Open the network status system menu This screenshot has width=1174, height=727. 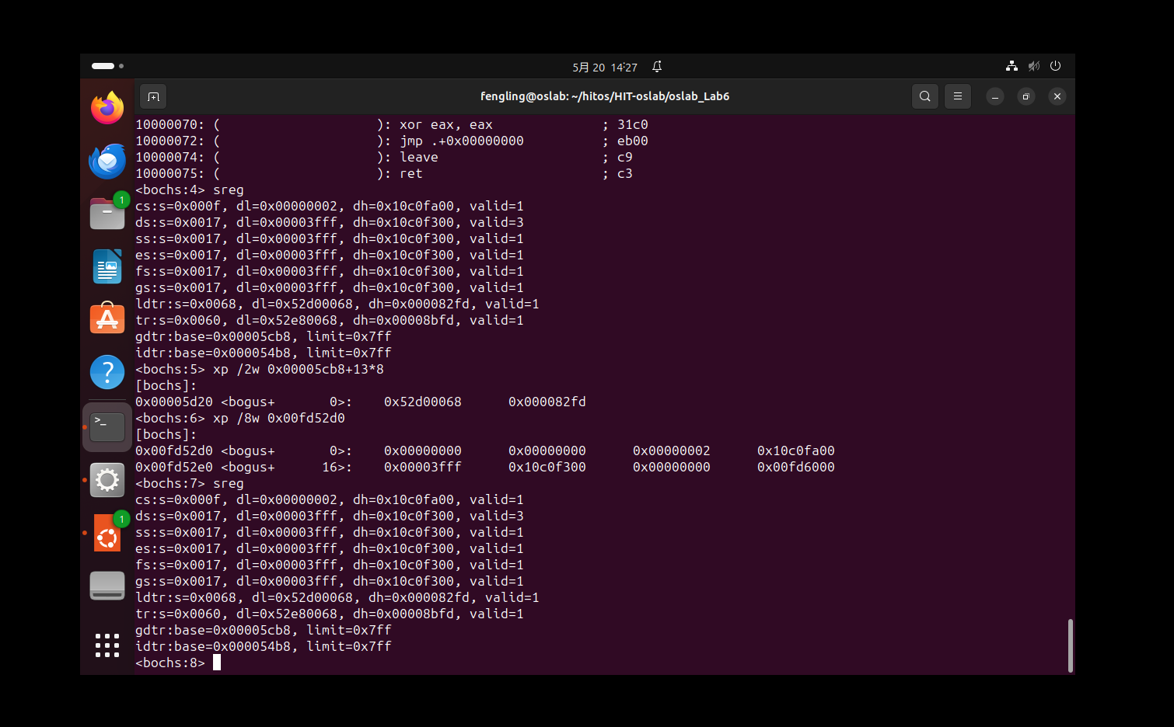click(1012, 66)
